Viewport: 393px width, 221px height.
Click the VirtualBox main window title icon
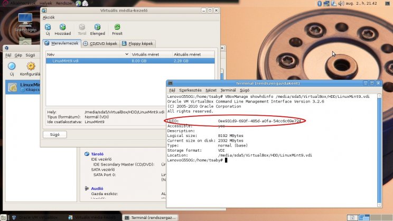6,48
